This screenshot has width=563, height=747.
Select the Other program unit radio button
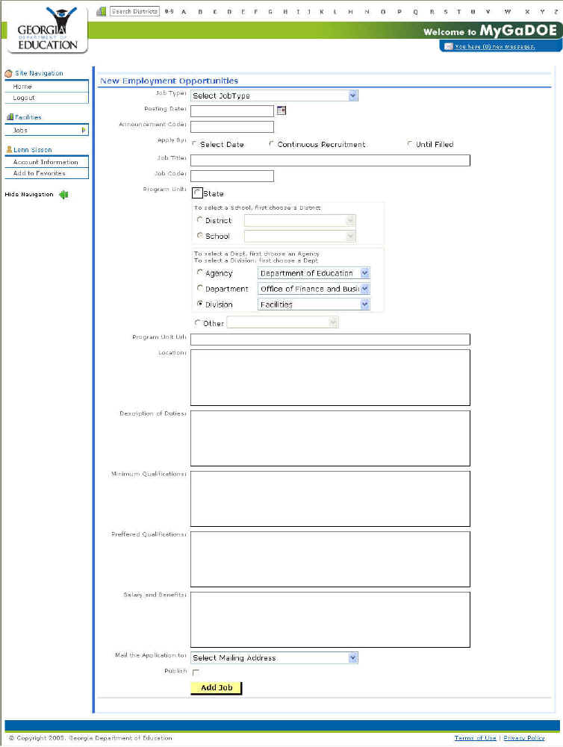point(197,322)
